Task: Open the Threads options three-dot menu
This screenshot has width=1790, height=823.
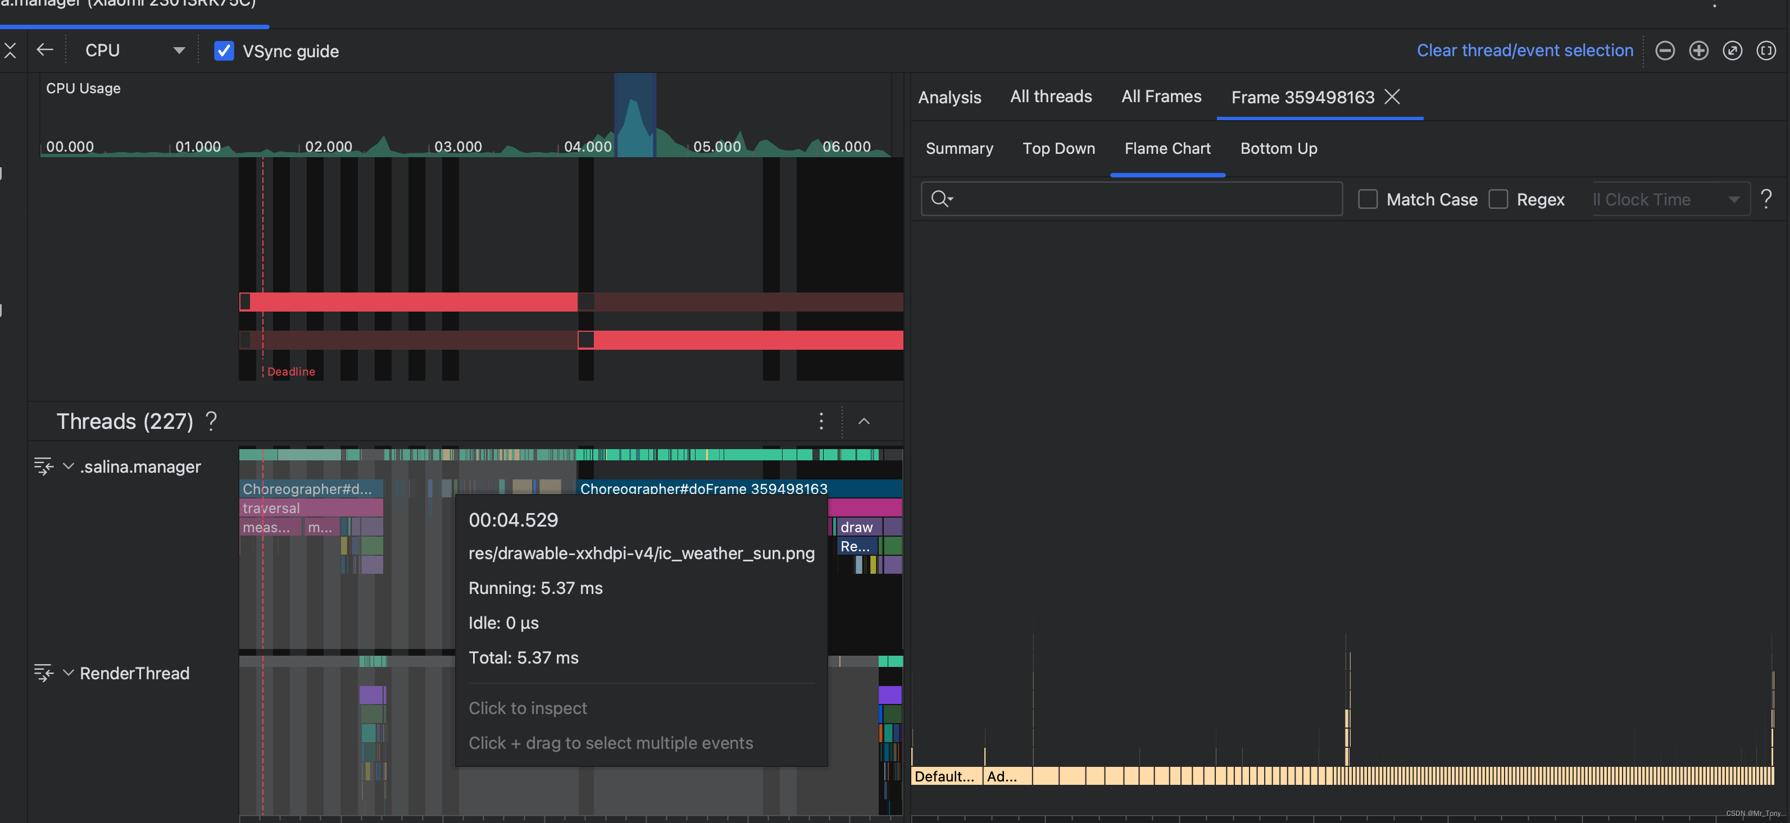Action: click(x=821, y=421)
